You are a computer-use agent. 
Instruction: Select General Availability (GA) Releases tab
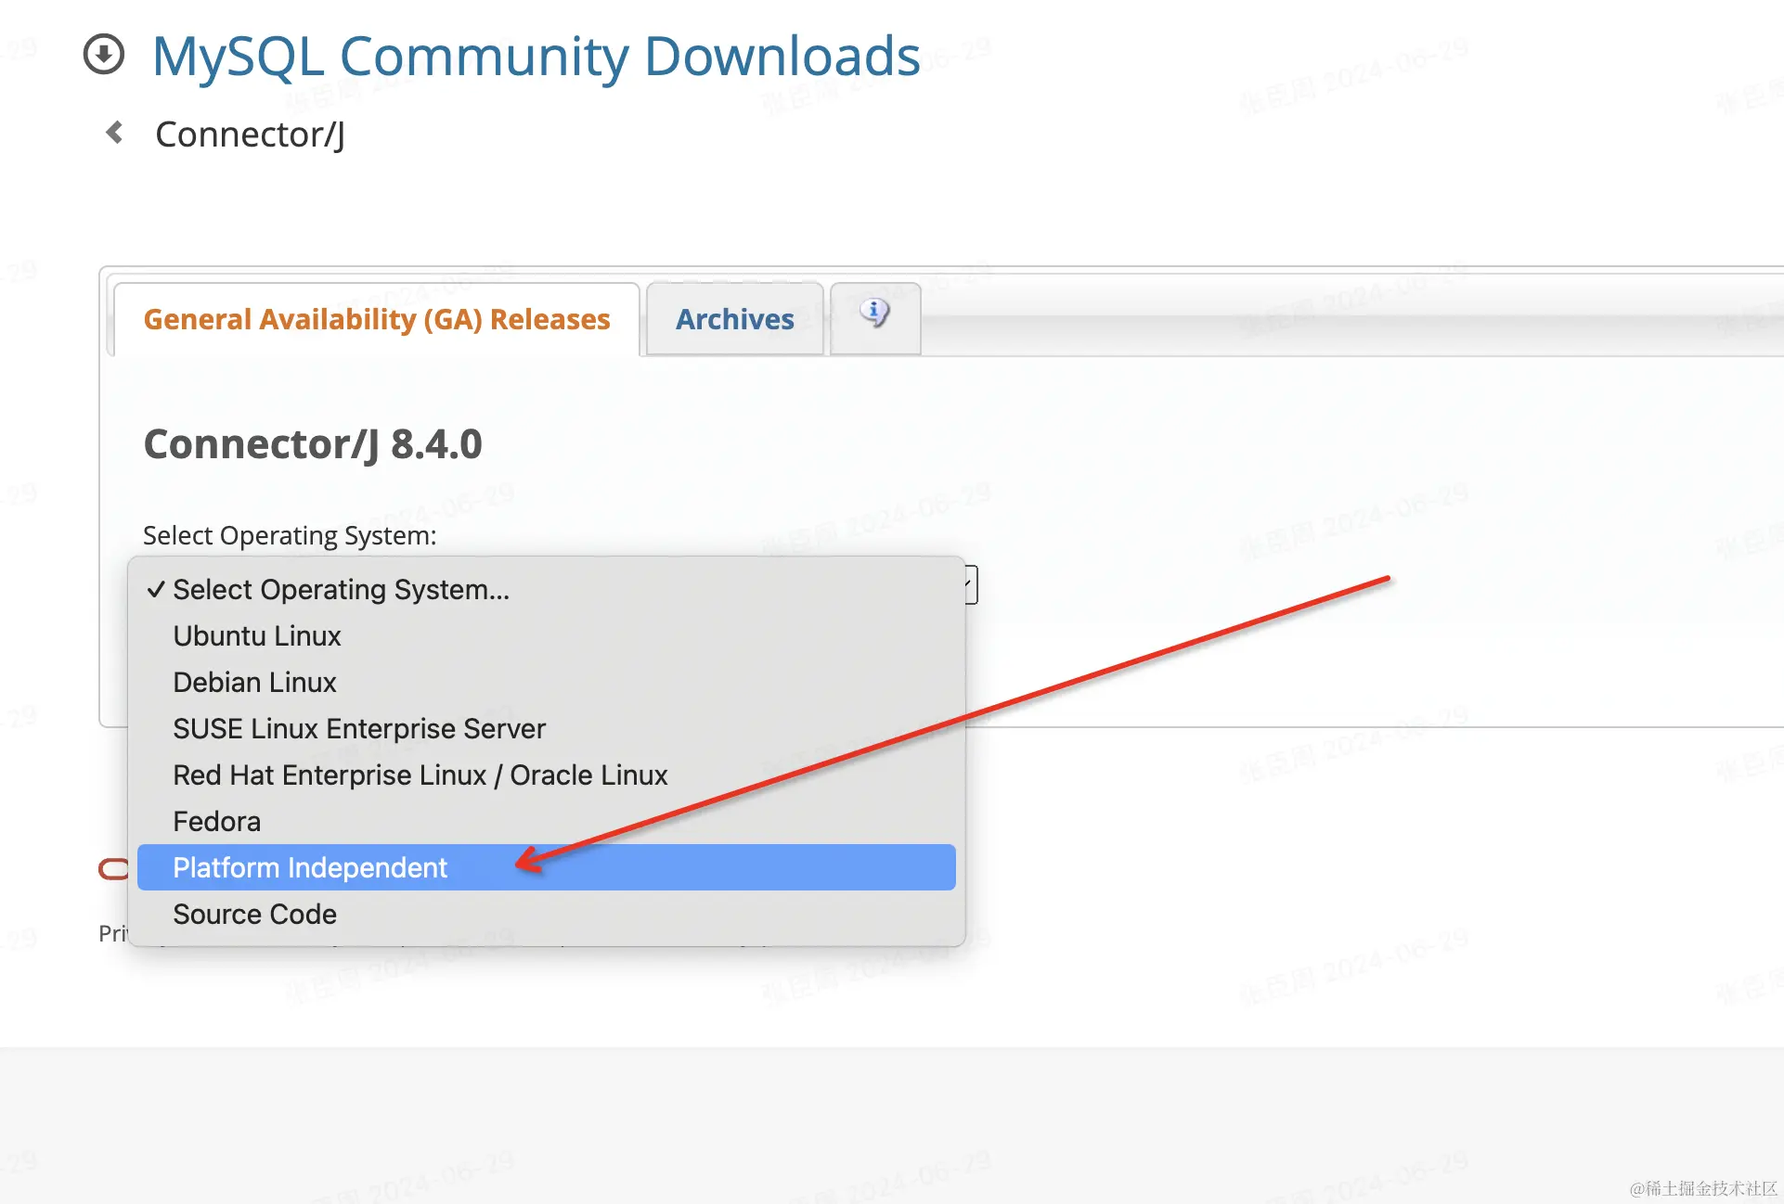pyautogui.click(x=377, y=319)
